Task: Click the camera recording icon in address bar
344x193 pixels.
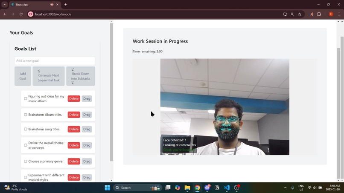Action: pyautogui.click(x=30, y=14)
